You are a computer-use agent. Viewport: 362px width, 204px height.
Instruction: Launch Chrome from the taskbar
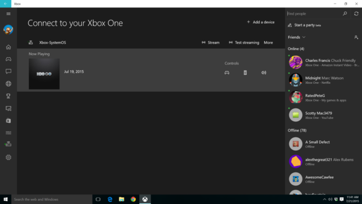[x=133, y=199]
